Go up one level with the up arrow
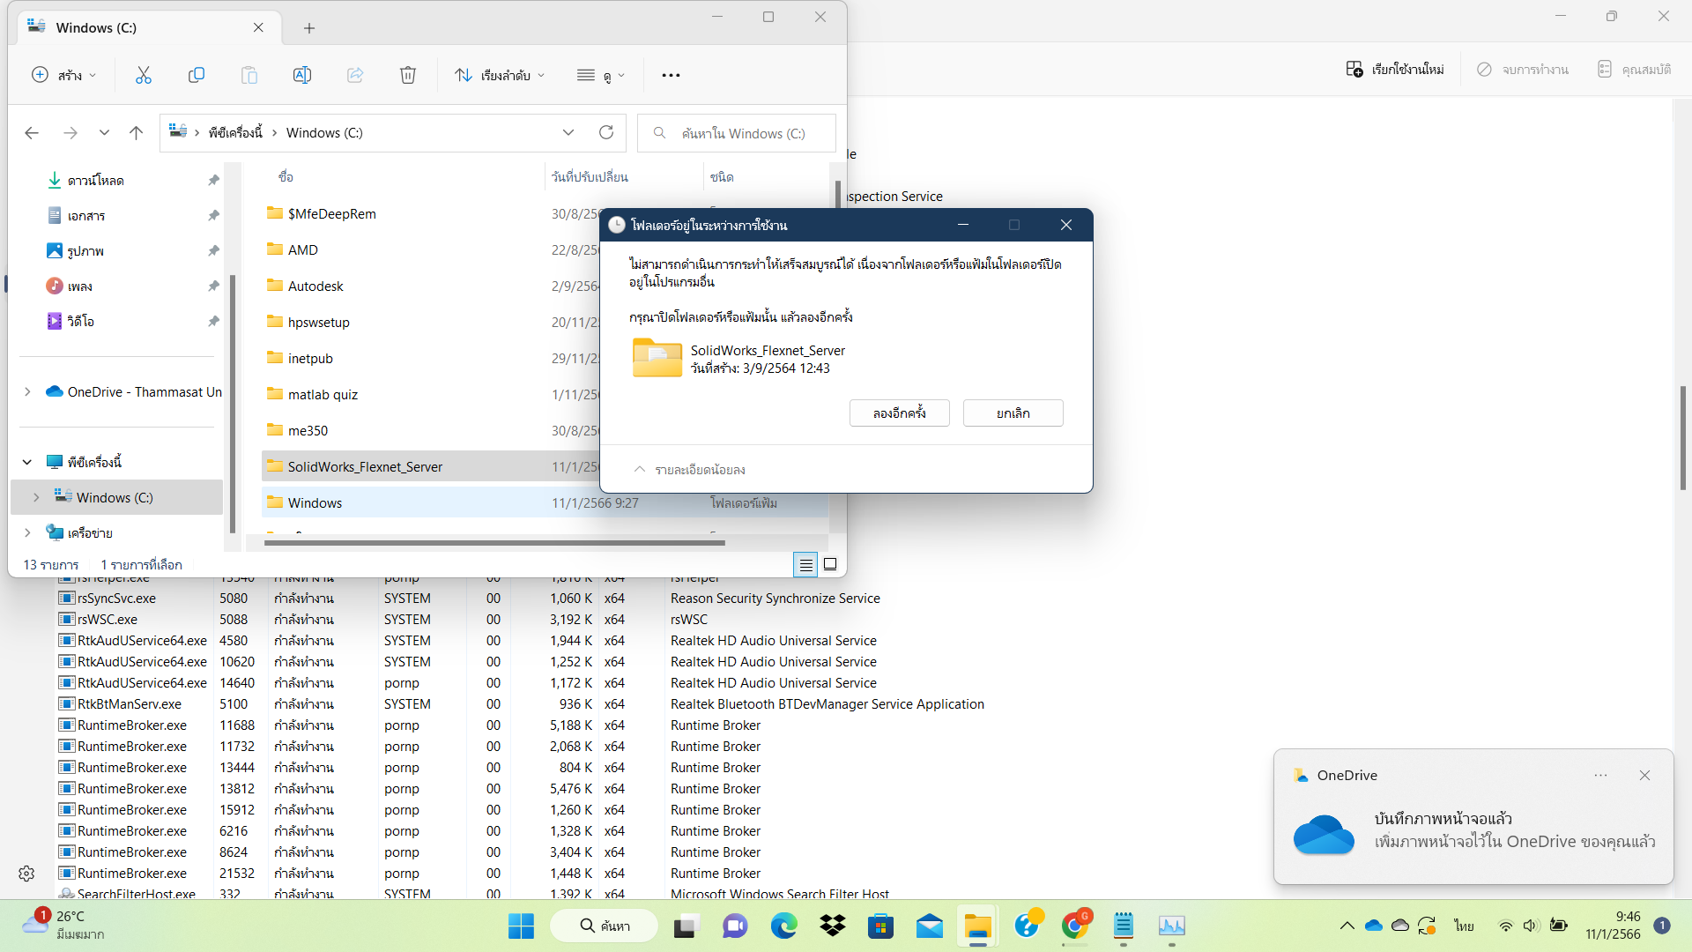The height and width of the screenshot is (952, 1692). 136,133
